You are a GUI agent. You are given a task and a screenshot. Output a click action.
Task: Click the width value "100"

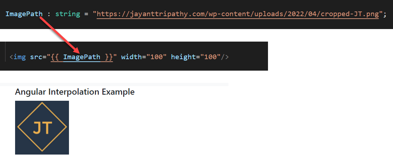tap(156, 57)
